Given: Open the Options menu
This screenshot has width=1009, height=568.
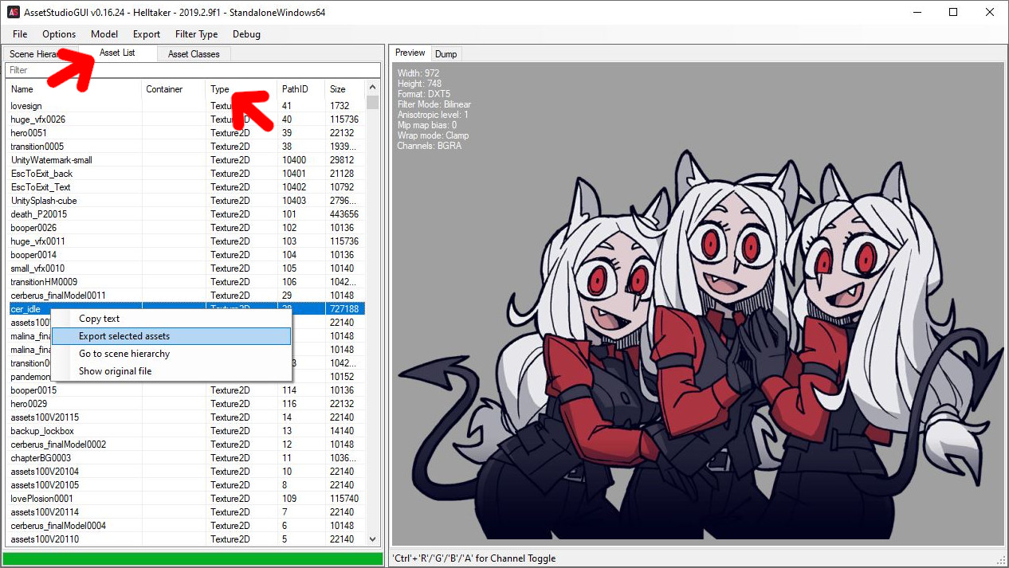Looking at the screenshot, I should click(59, 34).
